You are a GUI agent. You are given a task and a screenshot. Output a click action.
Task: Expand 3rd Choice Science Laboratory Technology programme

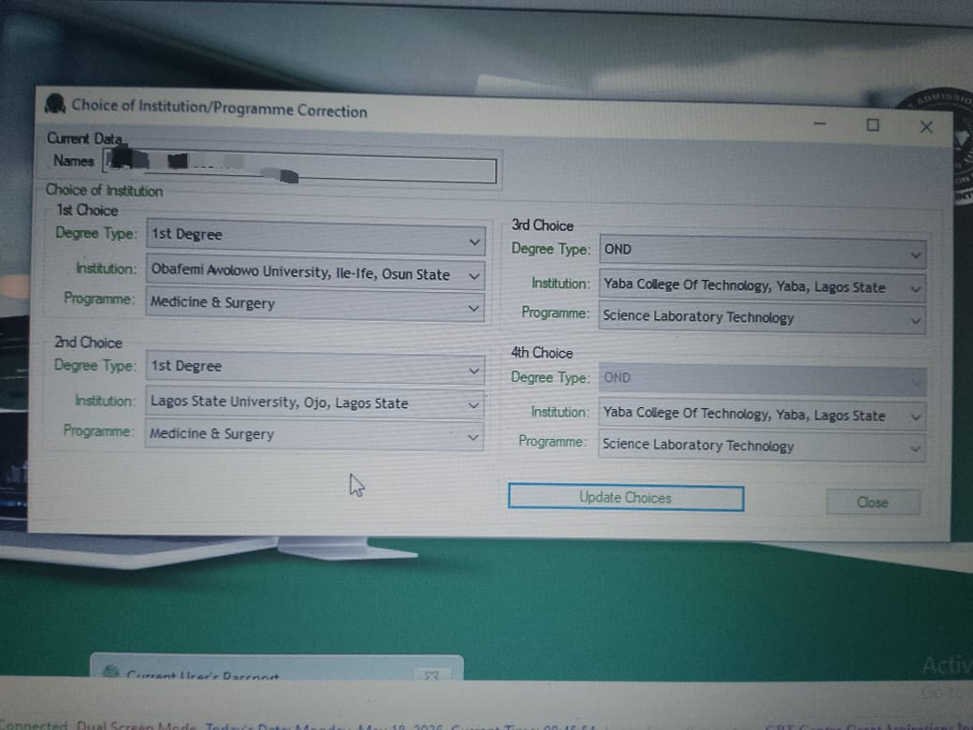click(762, 318)
